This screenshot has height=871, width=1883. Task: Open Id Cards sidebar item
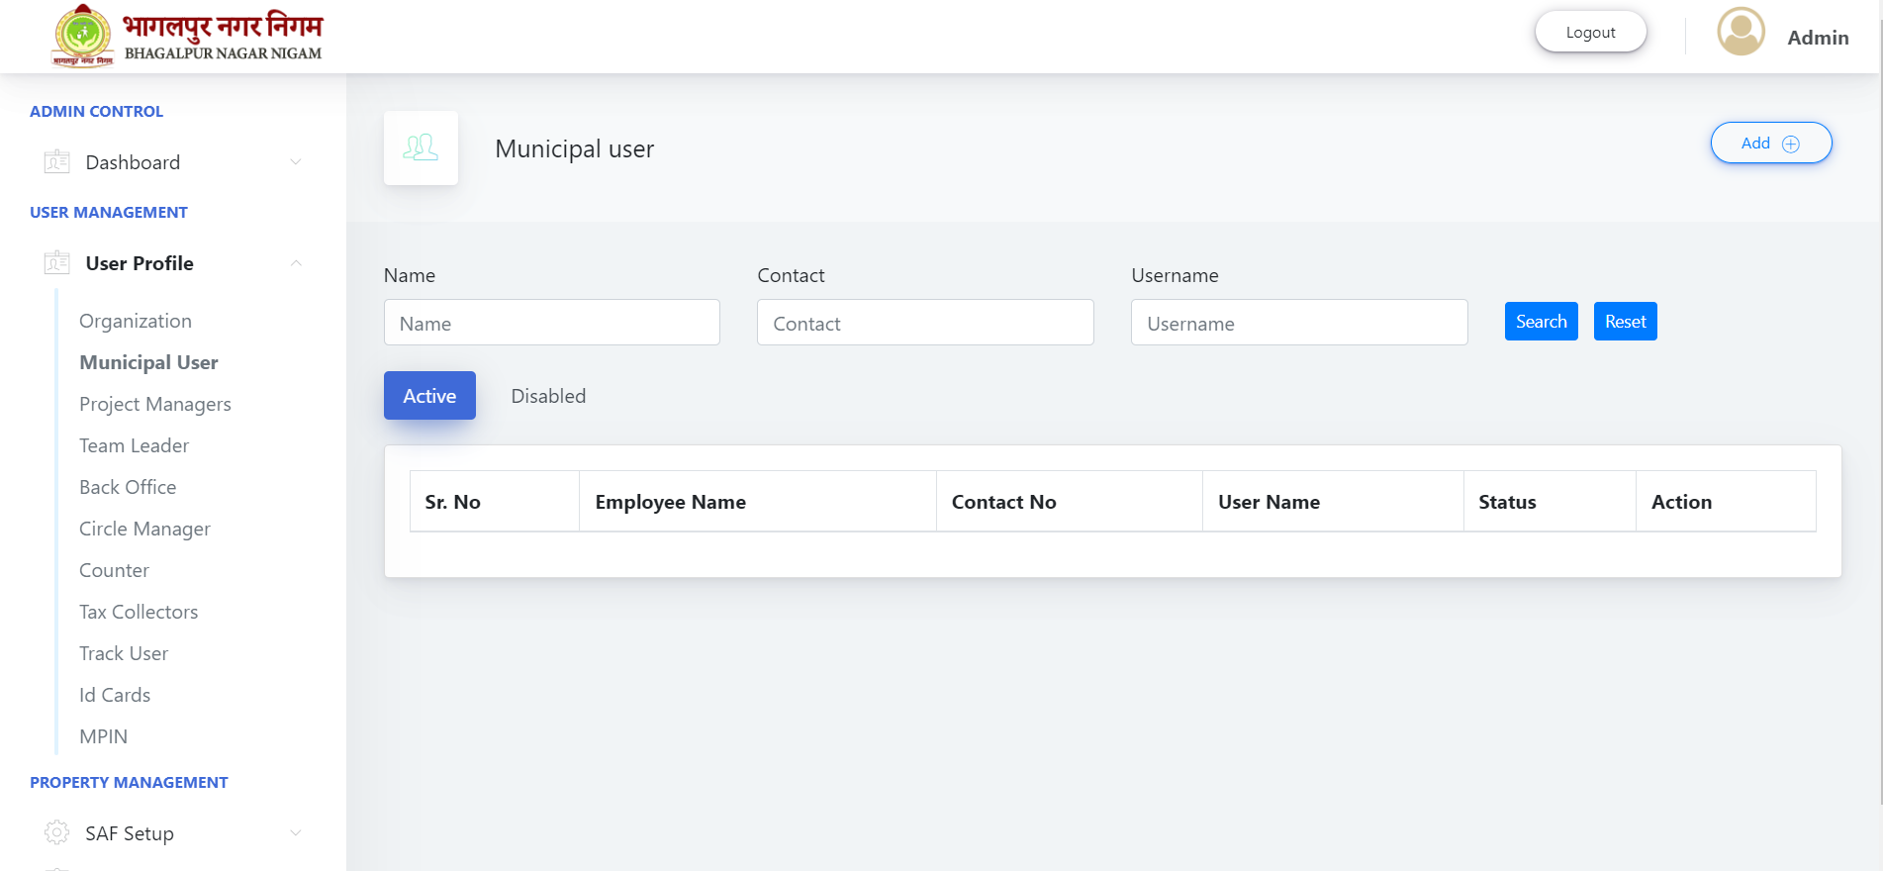[115, 695]
